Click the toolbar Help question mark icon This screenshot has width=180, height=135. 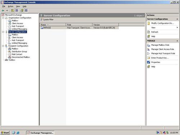pyautogui.click(x=22, y=10)
